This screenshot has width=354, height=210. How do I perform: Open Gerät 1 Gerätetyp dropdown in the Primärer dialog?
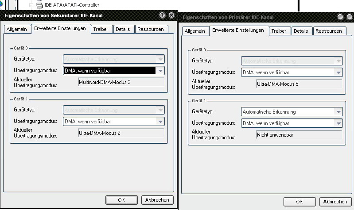[338, 112]
